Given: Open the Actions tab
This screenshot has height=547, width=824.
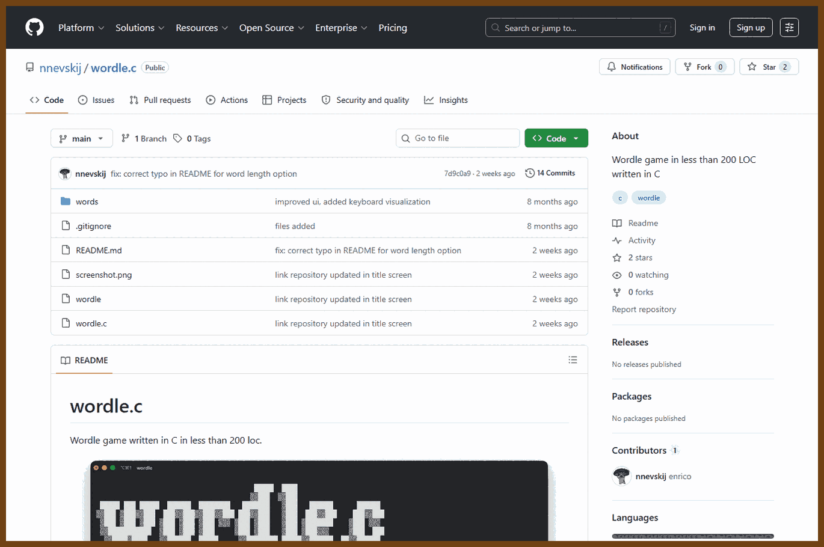Looking at the screenshot, I should point(227,100).
